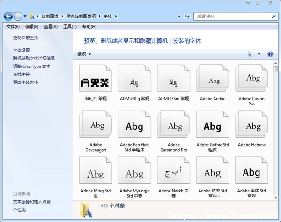Select the Adobe Arabic font family icon

coord(213,78)
